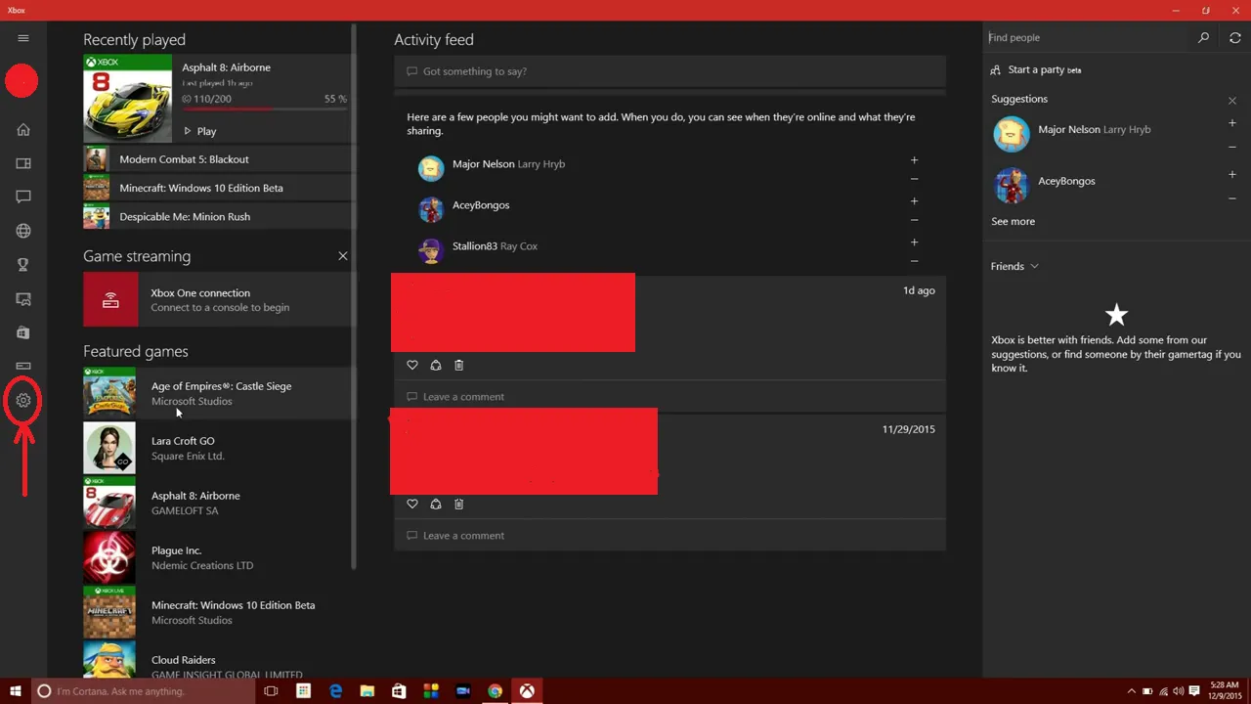Open the hamburger navigation menu

point(23,38)
